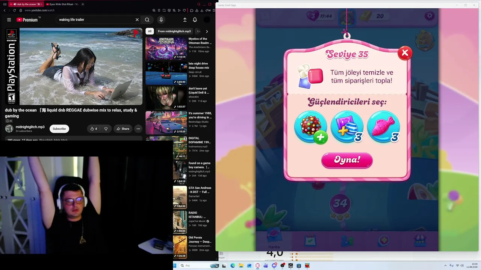
Task: Open browser extensions icon
Action: 192,10
